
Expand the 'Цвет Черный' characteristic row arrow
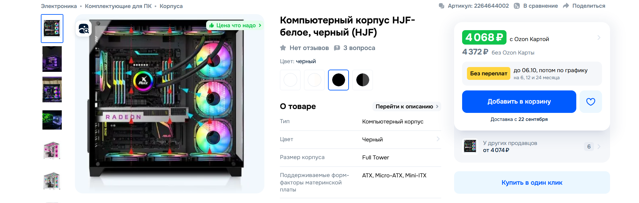tap(438, 139)
